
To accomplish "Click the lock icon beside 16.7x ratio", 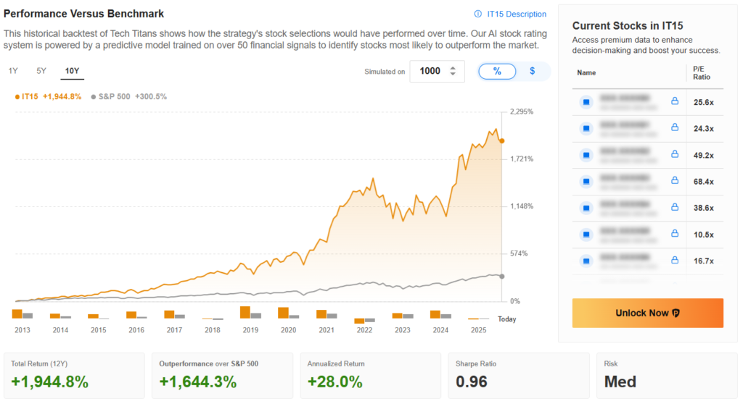I will coord(674,260).
